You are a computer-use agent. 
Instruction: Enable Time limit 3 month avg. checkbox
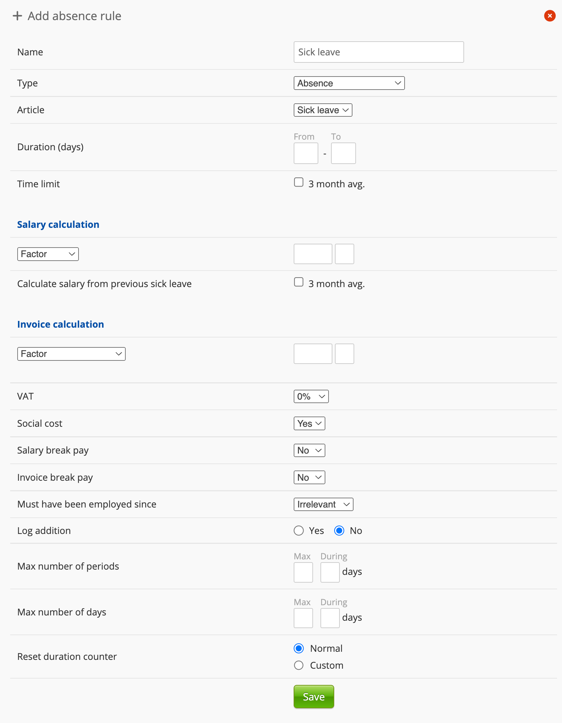299,182
